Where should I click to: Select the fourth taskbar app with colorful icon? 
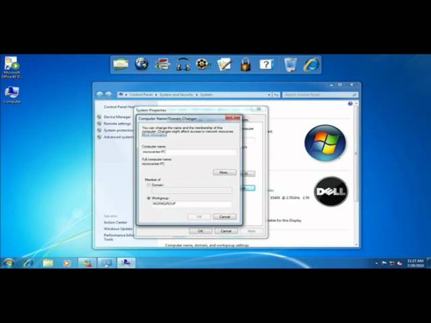click(88, 263)
